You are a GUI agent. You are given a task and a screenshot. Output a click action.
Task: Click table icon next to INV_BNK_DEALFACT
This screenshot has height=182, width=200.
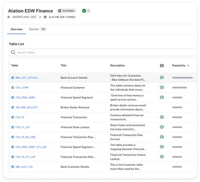pyautogui.click(x=13, y=107)
